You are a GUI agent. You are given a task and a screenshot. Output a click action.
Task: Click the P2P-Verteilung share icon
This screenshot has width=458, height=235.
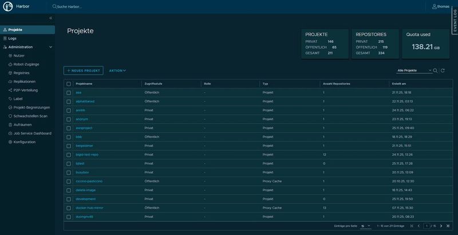10,90
